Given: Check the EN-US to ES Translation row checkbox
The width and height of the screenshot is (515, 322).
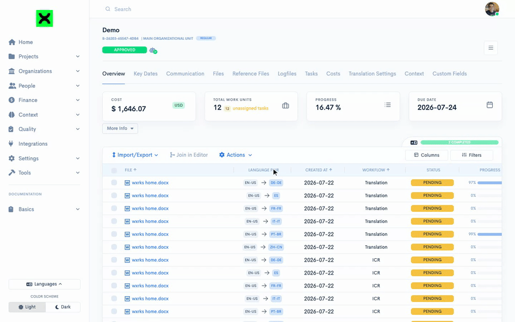Looking at the screenshot, I should pyautogui.click(x=114, y=195).
